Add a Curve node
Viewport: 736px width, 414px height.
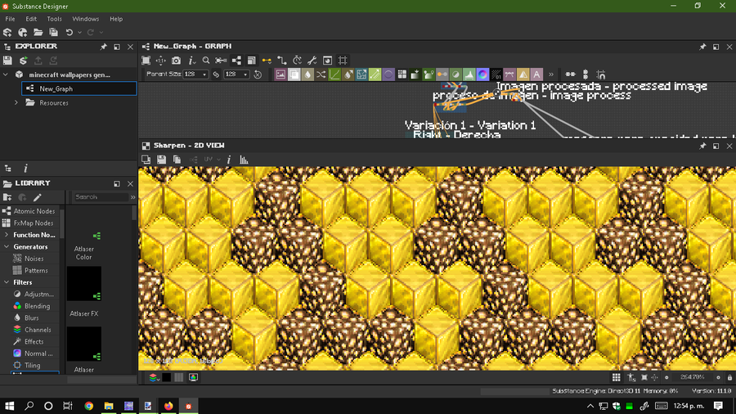pyautogui.click(x=334, y=74)
